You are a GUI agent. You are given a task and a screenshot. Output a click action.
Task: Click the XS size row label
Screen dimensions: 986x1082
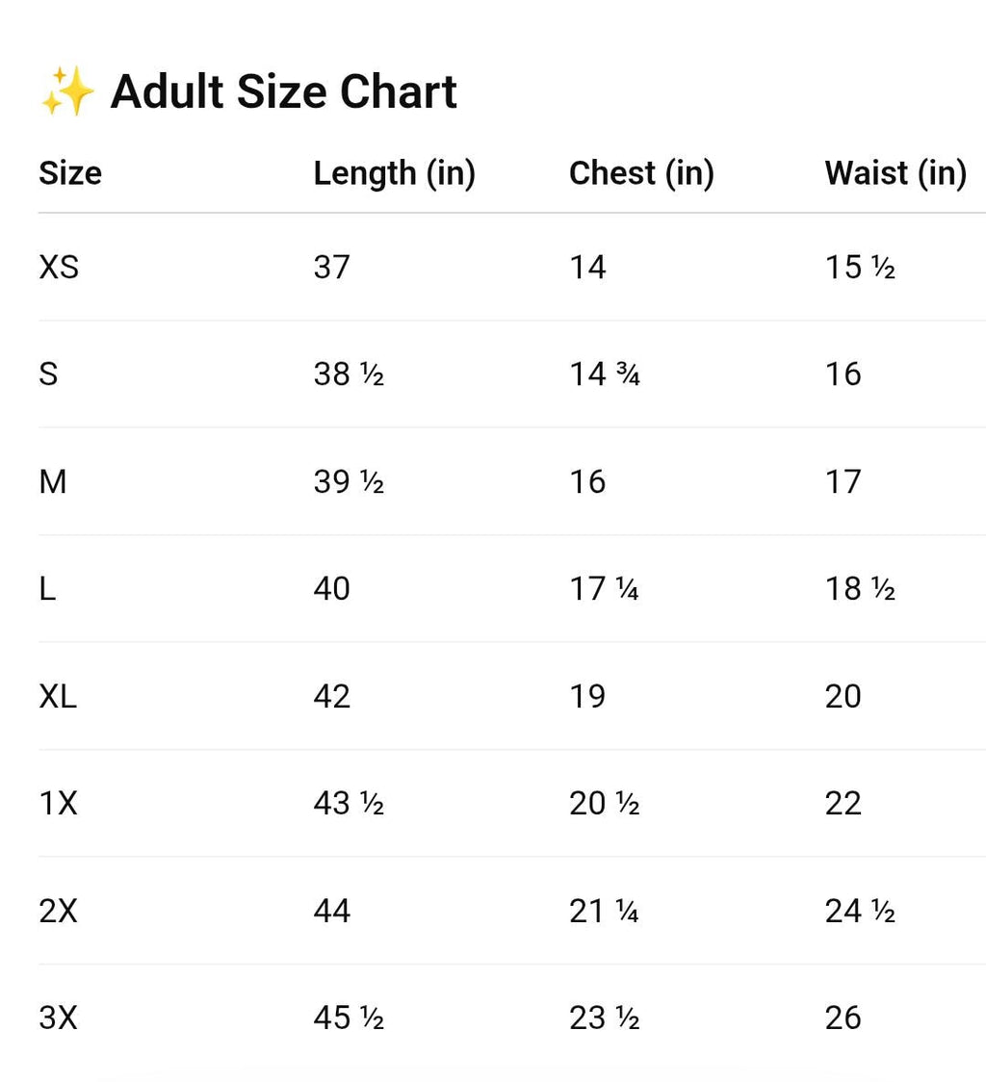(60, 267)
